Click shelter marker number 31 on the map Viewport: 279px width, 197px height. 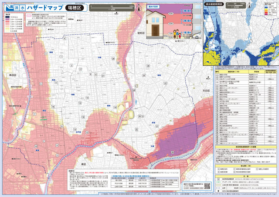click(103, 76)
